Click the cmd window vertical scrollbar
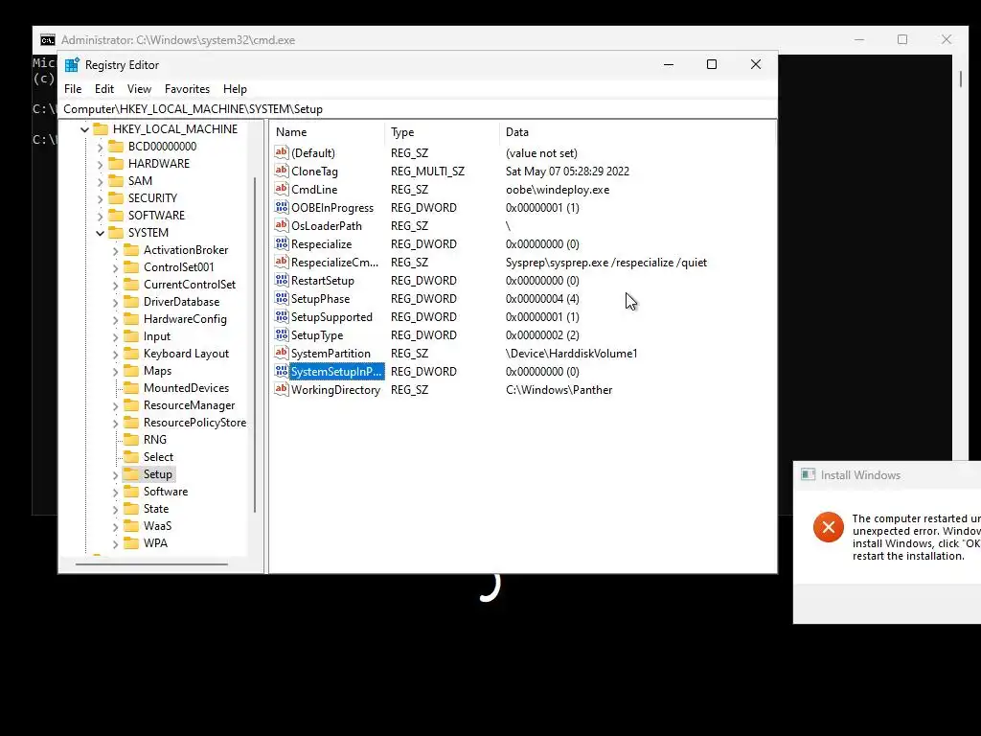 960,79
